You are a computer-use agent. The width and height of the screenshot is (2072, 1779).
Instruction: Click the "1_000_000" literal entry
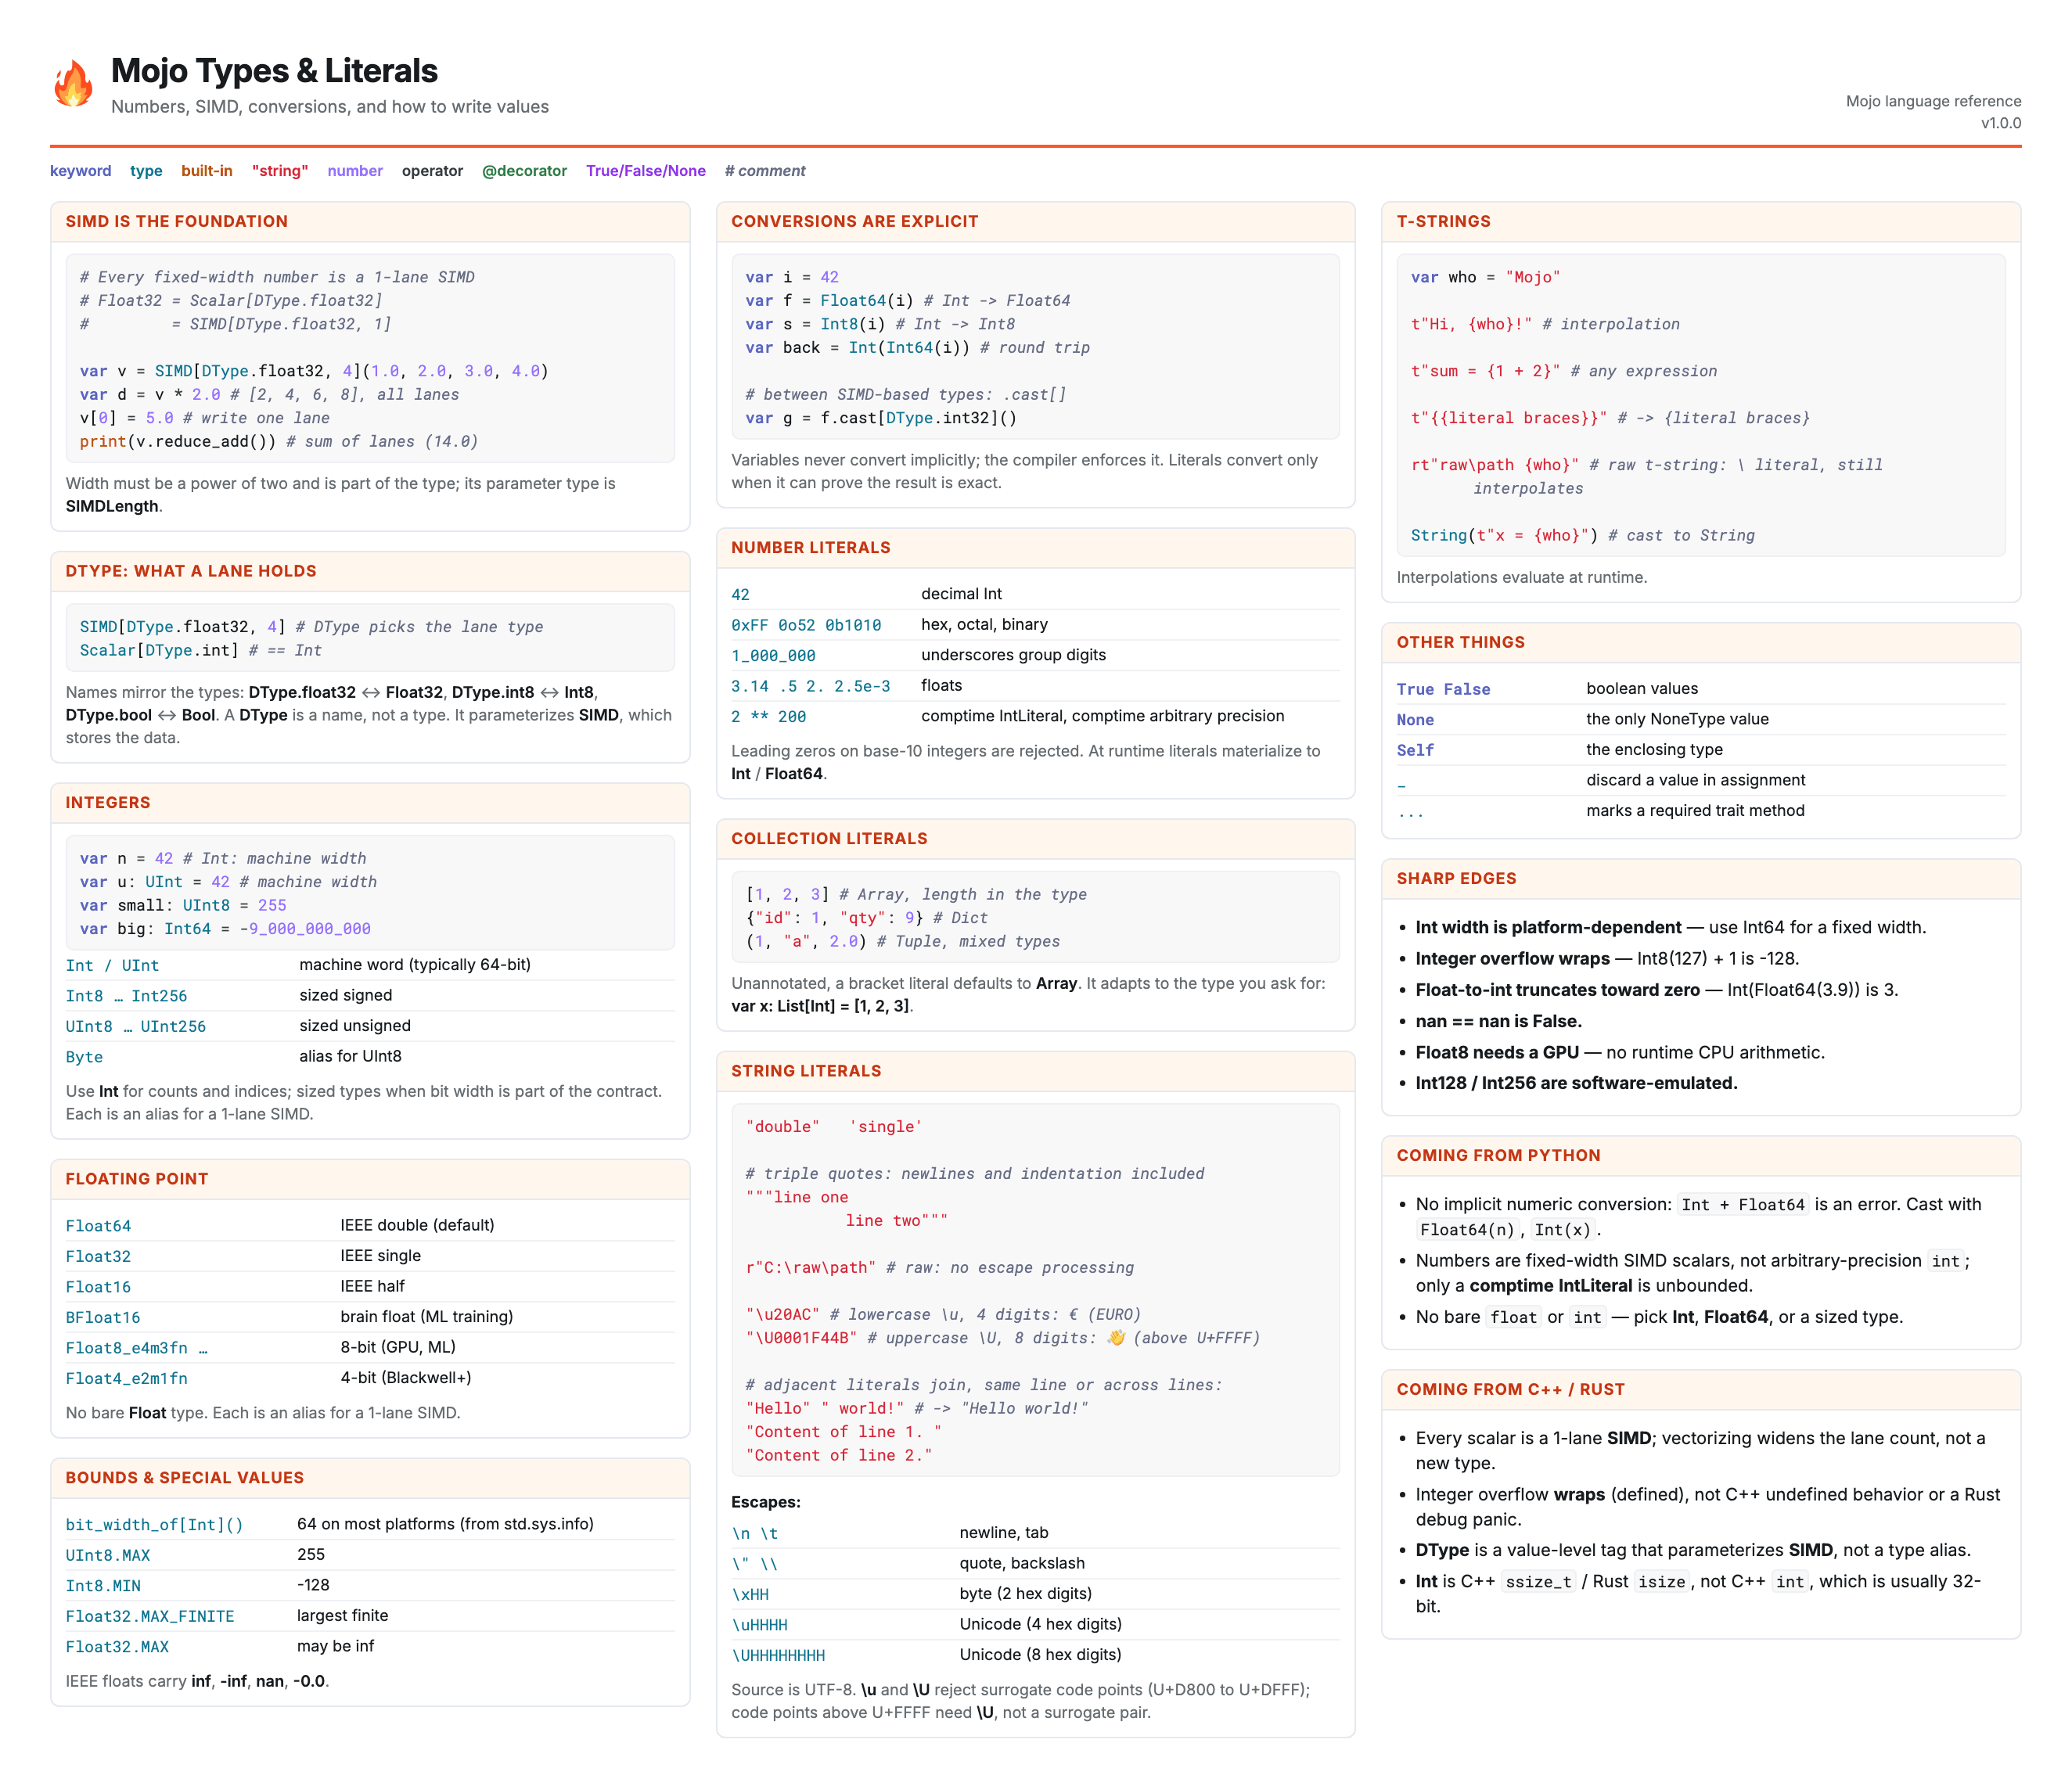tap(773, 656)
